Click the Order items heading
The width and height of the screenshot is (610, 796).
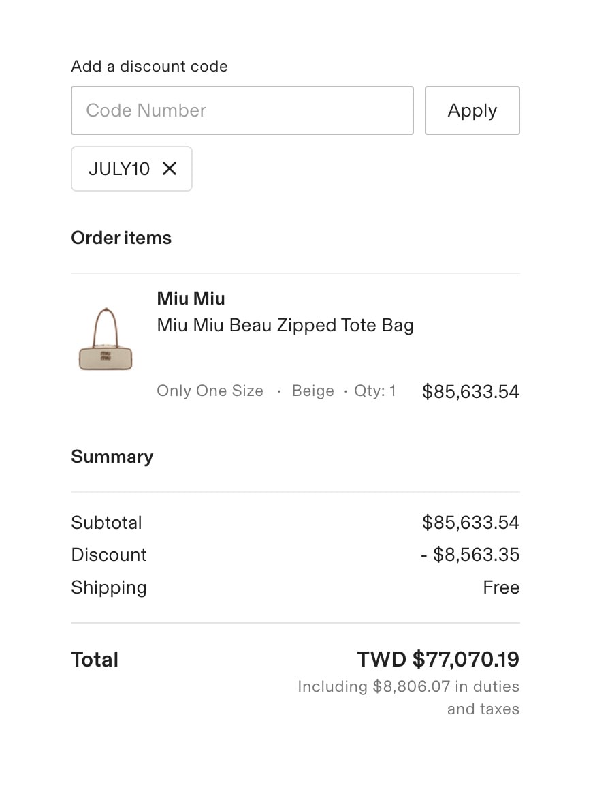[x=121, y=238]
